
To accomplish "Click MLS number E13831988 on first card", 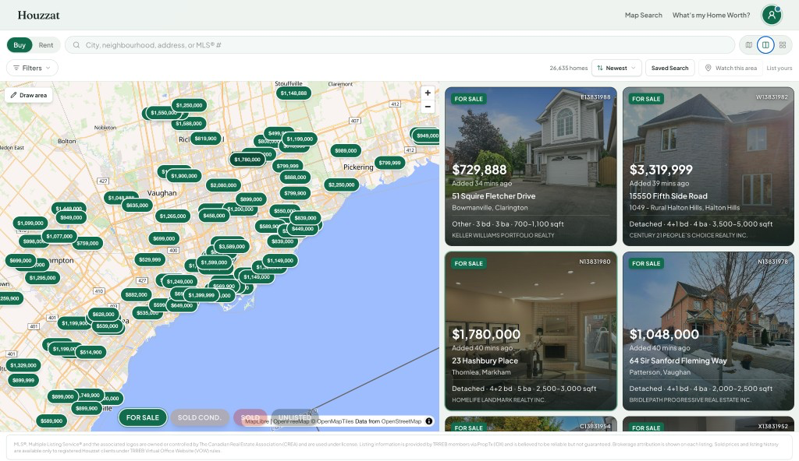I will pos(595,97).
